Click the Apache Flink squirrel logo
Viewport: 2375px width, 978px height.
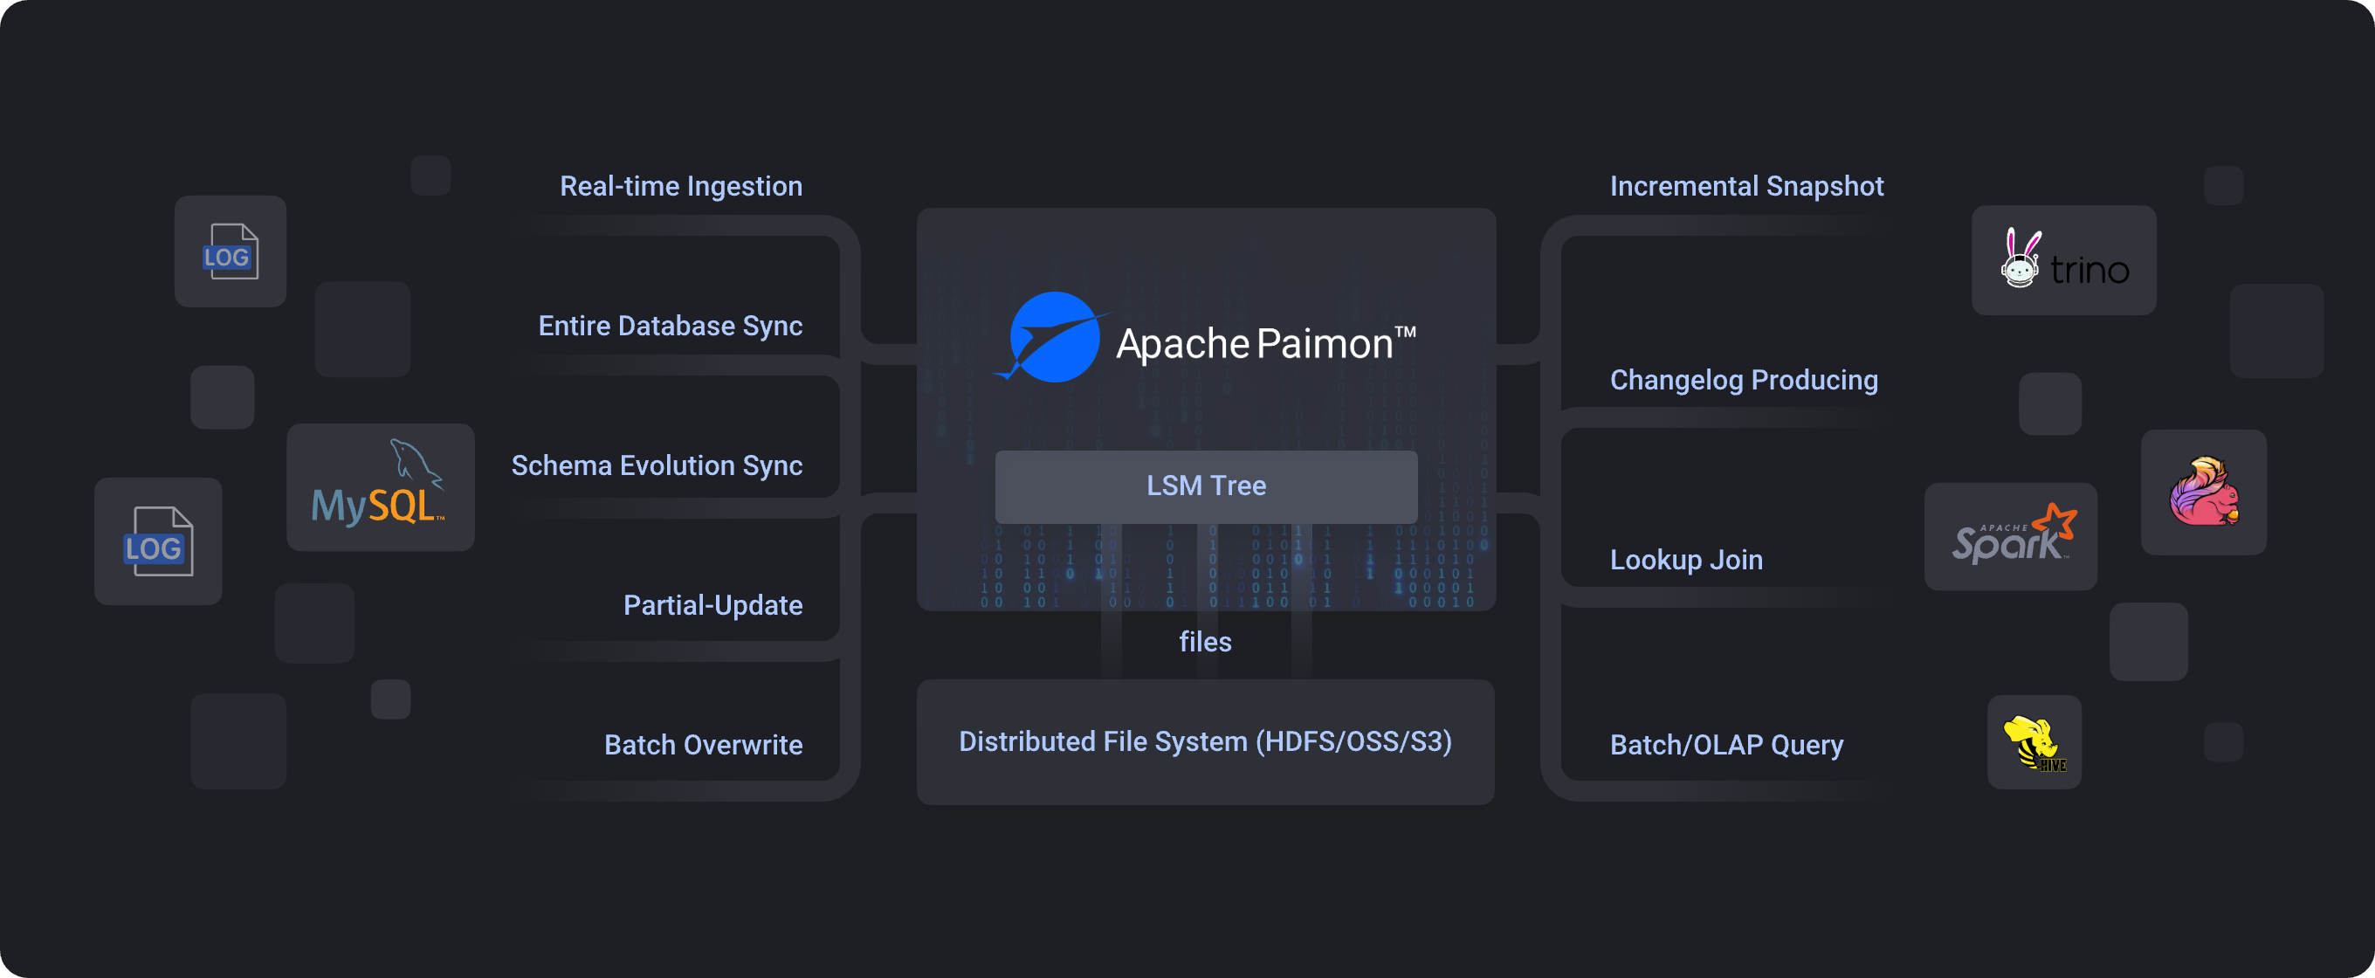tap(2204, 492)
